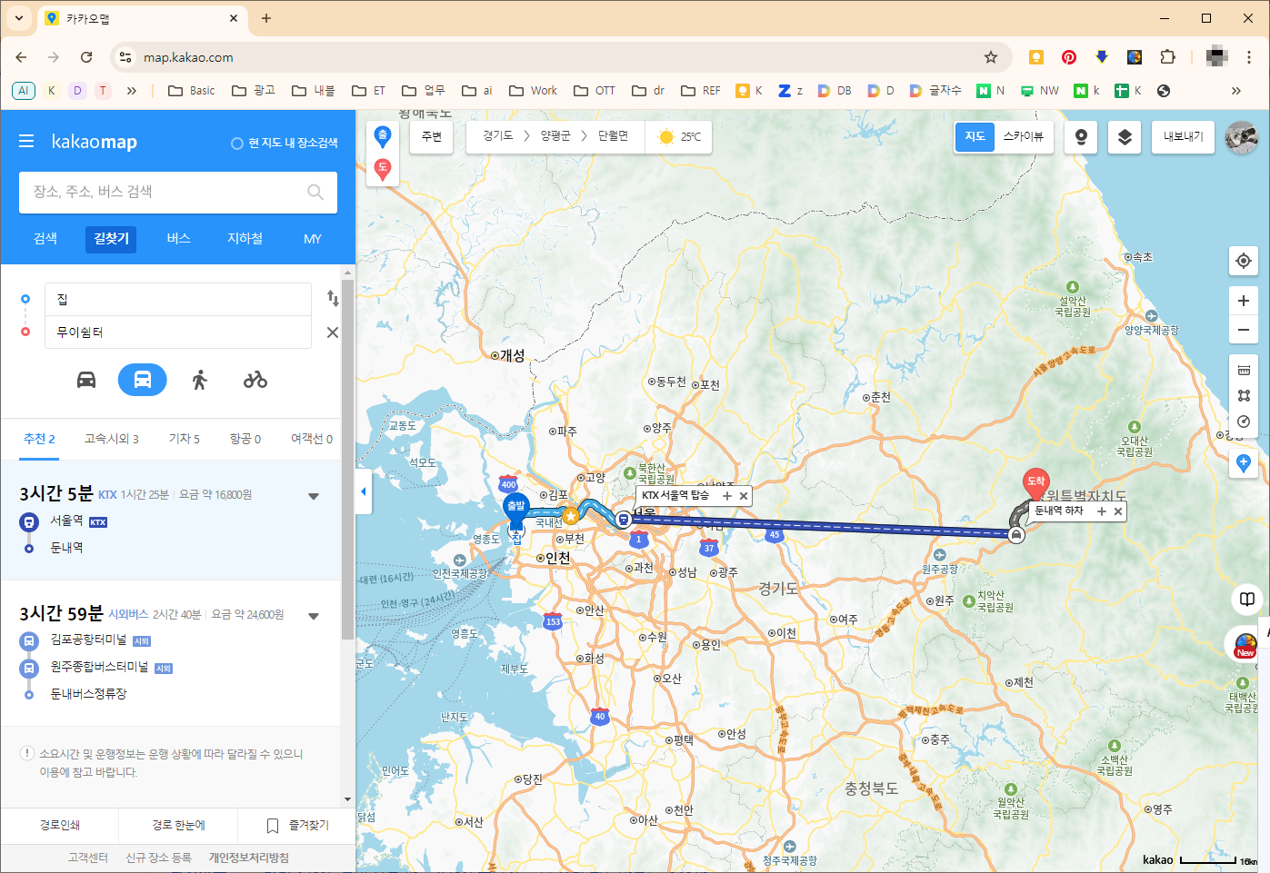Open the kakaomap hamburger menu
Screen dimensions: 1270x873
(x=26, y=141)
